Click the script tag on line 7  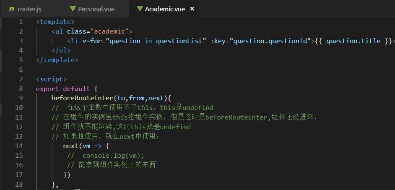(52, 79)
